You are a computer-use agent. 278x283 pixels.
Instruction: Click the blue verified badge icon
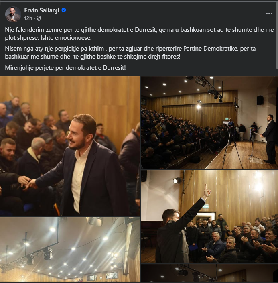pos(64,10)
